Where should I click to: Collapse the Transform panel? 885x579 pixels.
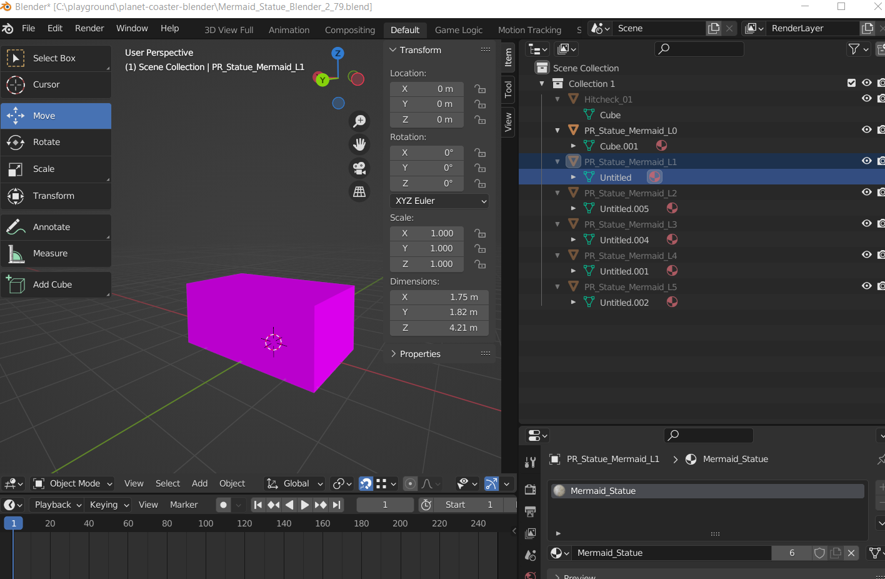[393, 50]
